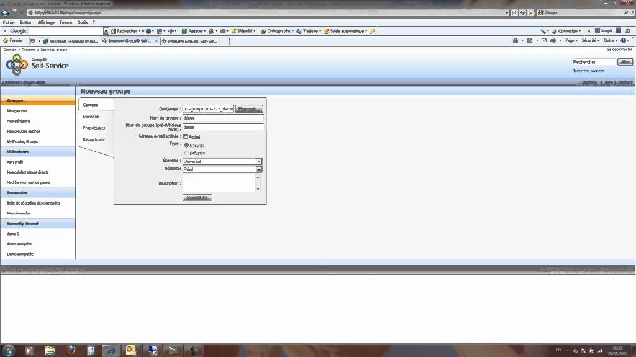636x357 pixels.
Task: Click the GroupID Self-Service logo
Action: (x=37, y=64)
